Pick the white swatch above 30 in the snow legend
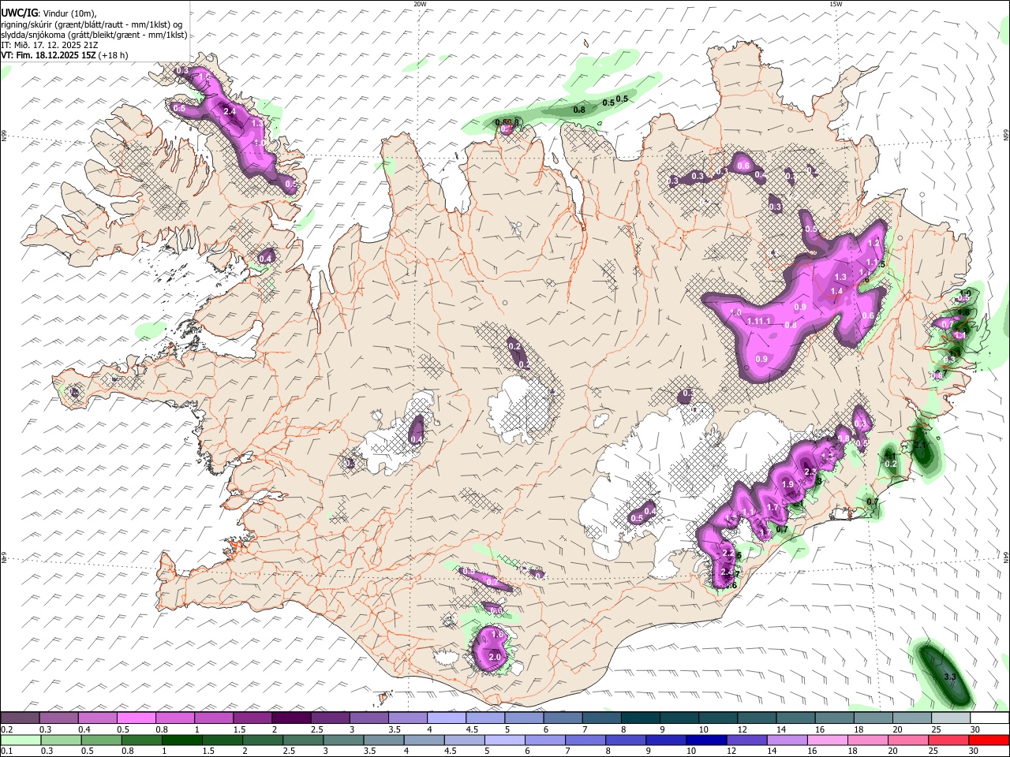The width and height of the screenshot is (1010, 757). (x=989, y=718)
